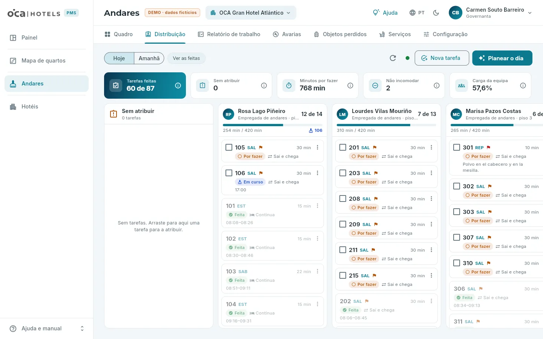Viewport: 543px width, 339px height.
Task: Click the Planear o dia button
Action: pyautogui.click(x=502, y=58)
